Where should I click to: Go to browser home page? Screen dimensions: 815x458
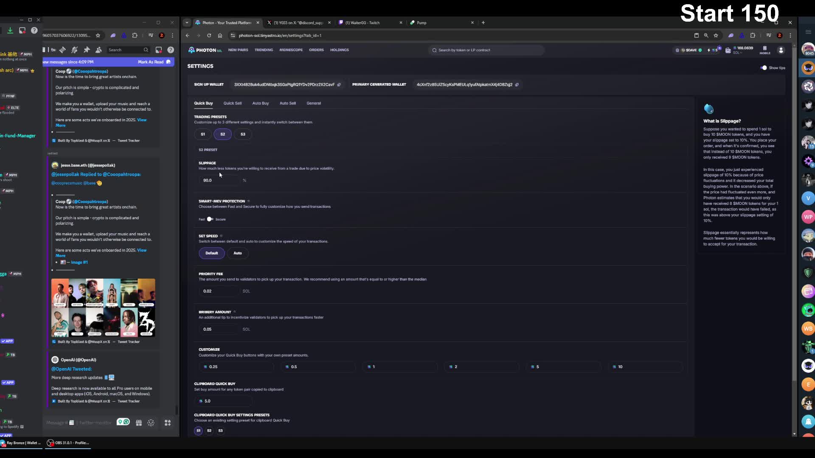tap(220, 36)
